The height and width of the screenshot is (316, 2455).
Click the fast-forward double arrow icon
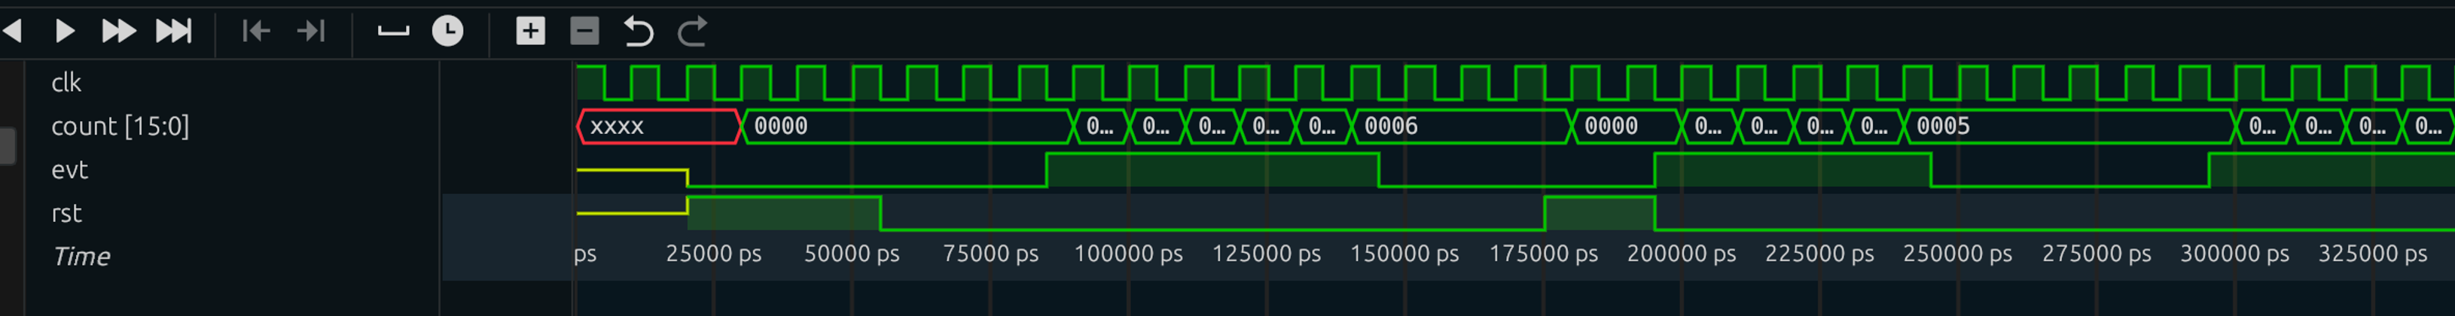click(x=118, y=32)
